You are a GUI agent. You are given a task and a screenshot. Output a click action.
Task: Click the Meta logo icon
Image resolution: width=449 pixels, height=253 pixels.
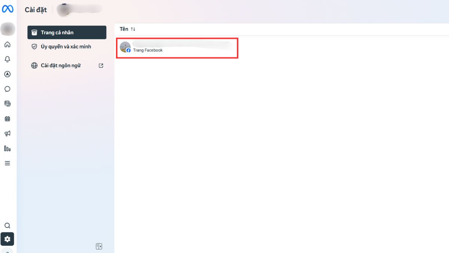(7, 9)
